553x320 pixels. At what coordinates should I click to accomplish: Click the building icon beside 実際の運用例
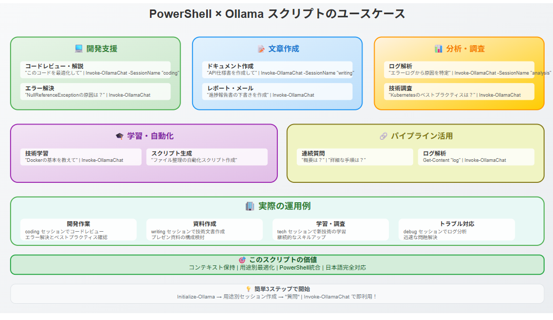coord(250,206)
